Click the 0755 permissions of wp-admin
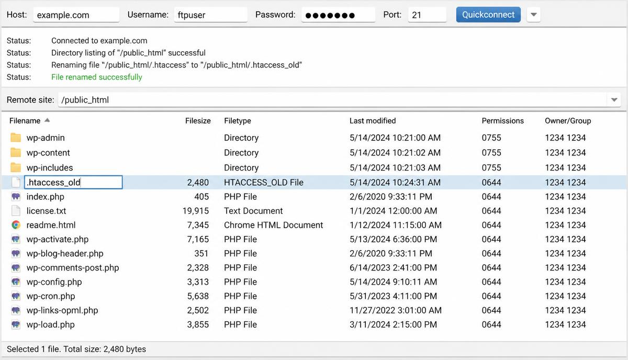Screen dimensions: 628x360 [x=491, y=138]
